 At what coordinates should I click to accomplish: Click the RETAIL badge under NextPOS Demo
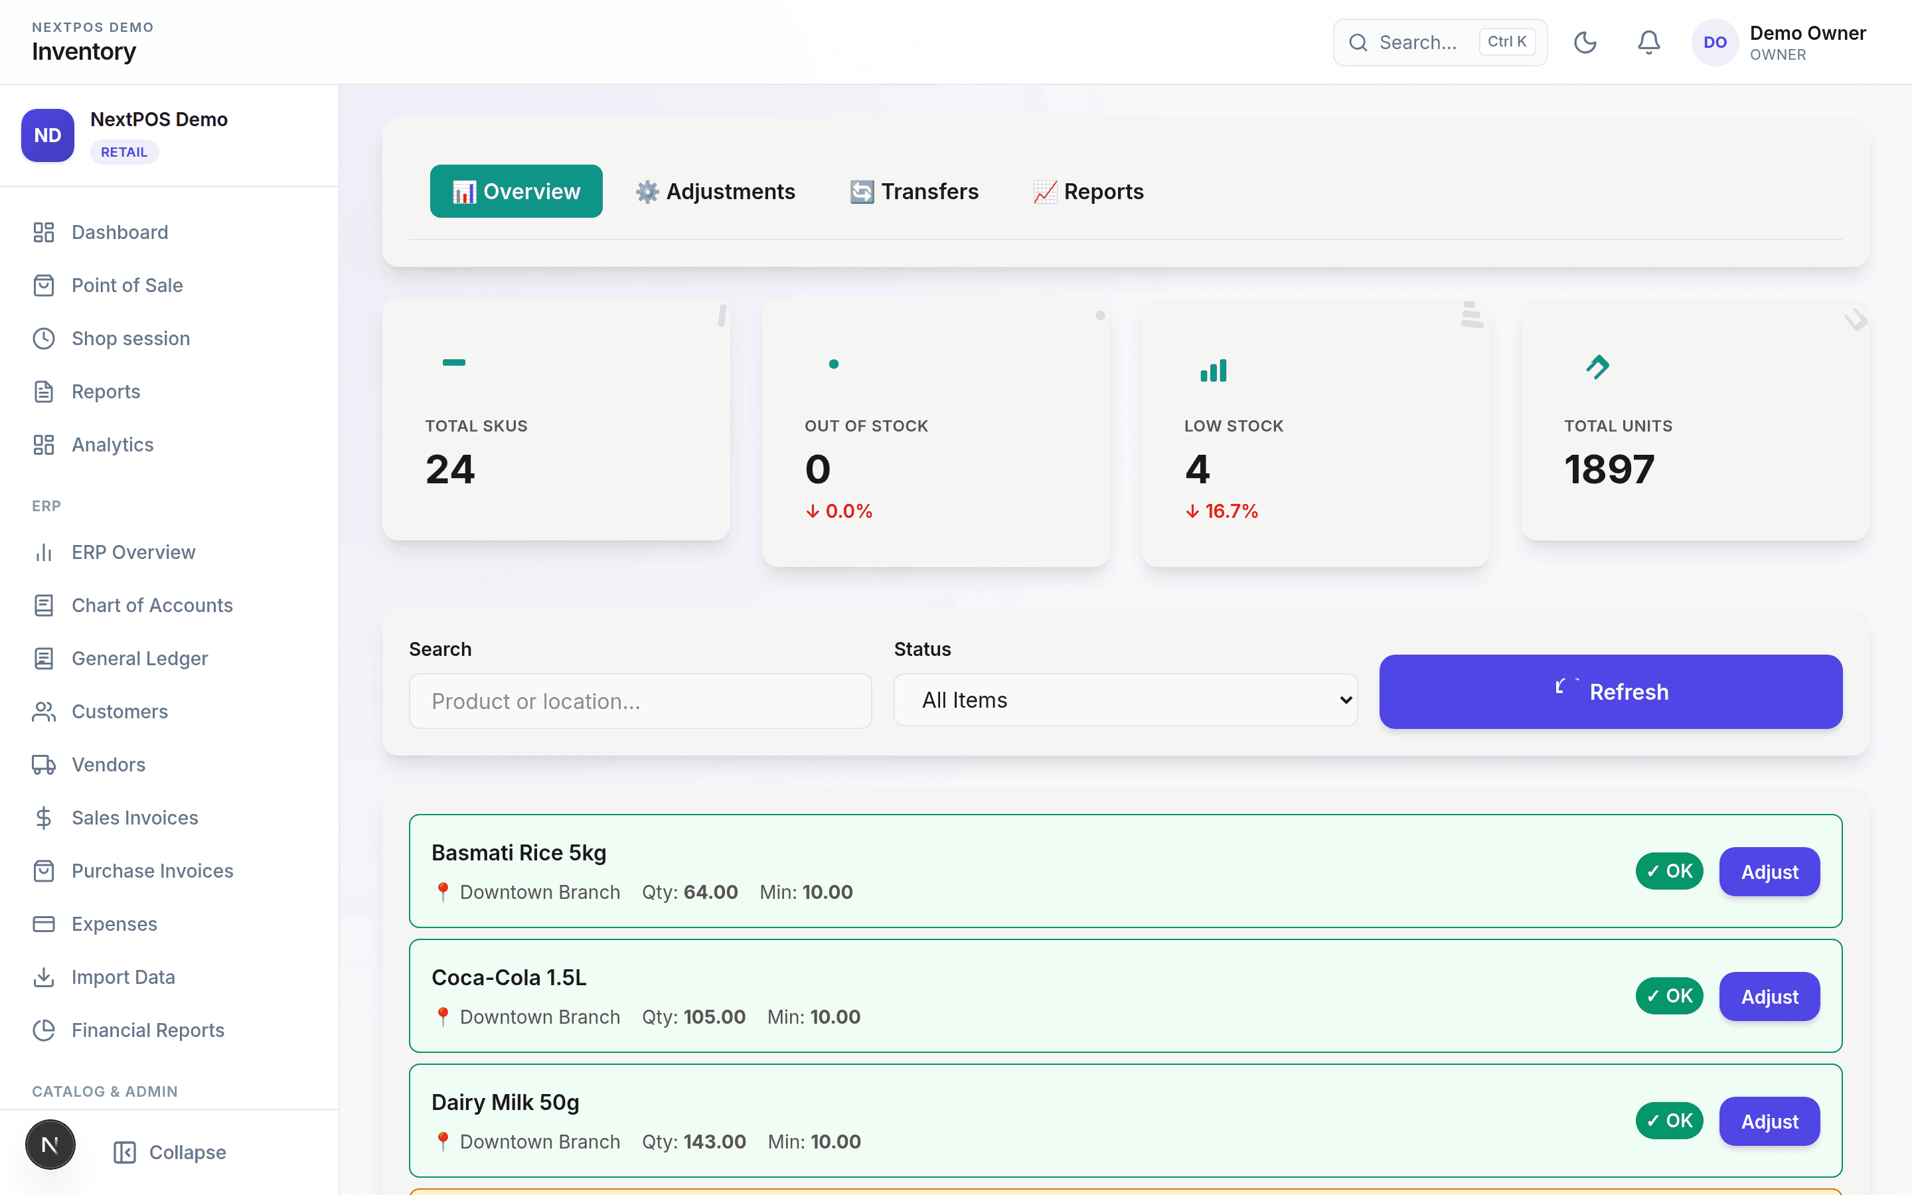pos(124,152)
